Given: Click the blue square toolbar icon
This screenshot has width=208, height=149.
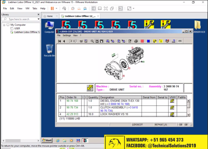Looking at the screenshot, I should [148, 41].
